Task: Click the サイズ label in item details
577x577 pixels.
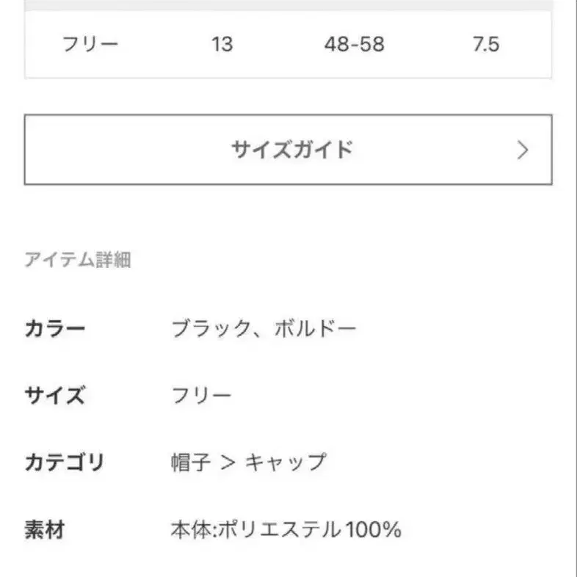Action: [55, 396]
